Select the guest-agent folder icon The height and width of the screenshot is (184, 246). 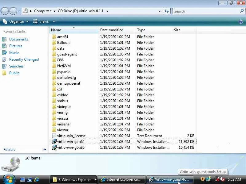54,54
